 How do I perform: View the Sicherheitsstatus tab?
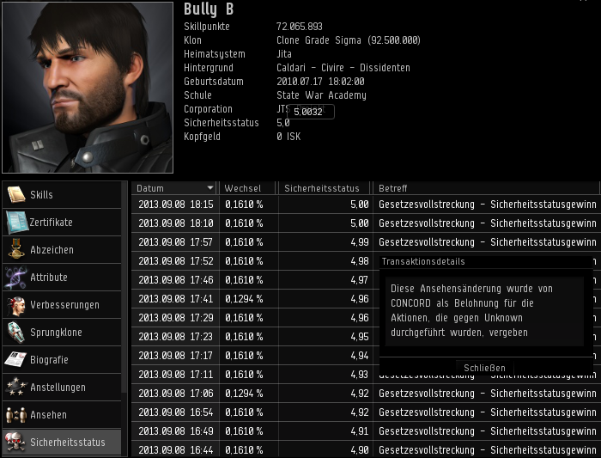pos(62,442)
